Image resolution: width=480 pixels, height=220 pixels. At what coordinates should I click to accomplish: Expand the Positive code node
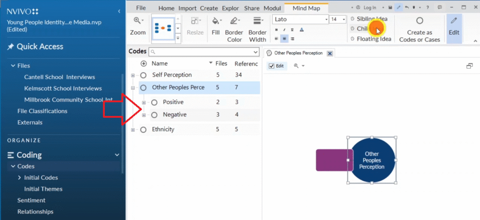coord(144,102)
